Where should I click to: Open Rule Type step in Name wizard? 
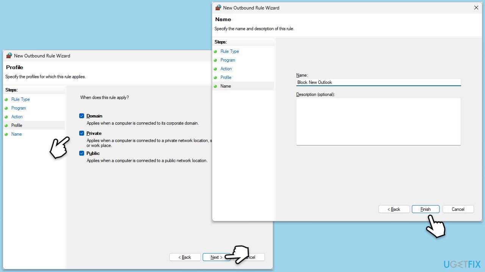click(230, 51)
